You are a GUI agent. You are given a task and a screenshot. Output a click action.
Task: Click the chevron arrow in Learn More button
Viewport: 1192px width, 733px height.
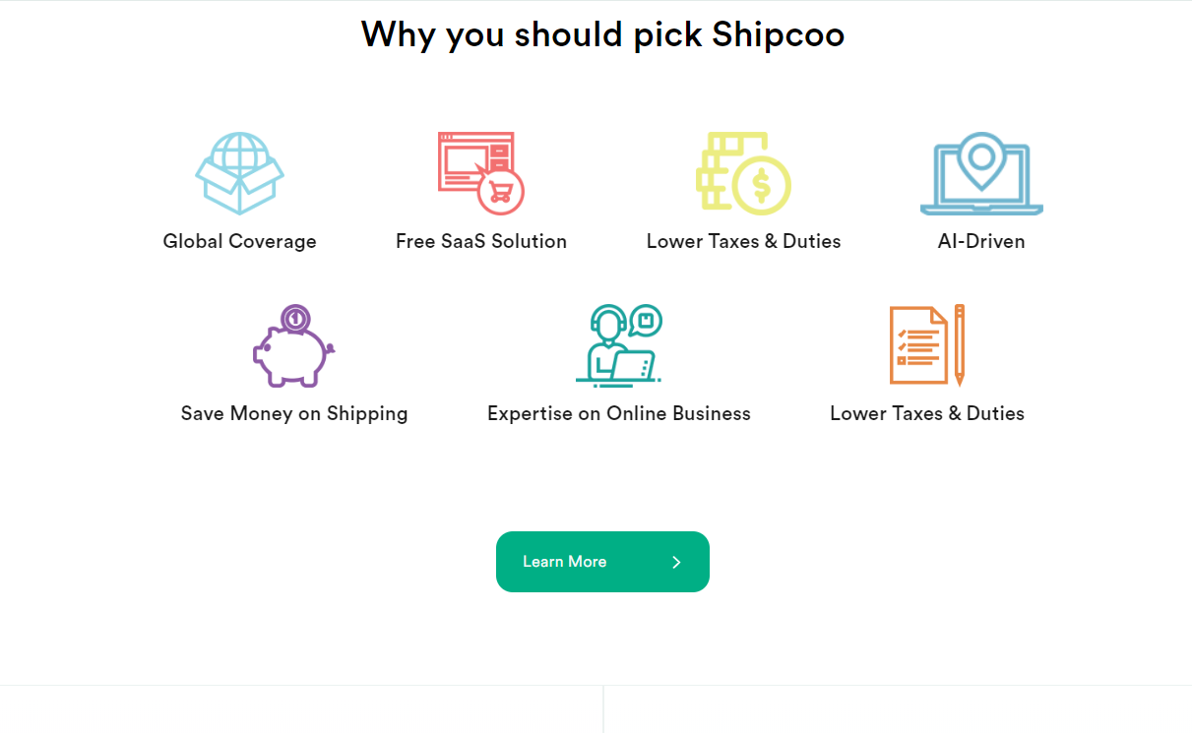point(676,562)
